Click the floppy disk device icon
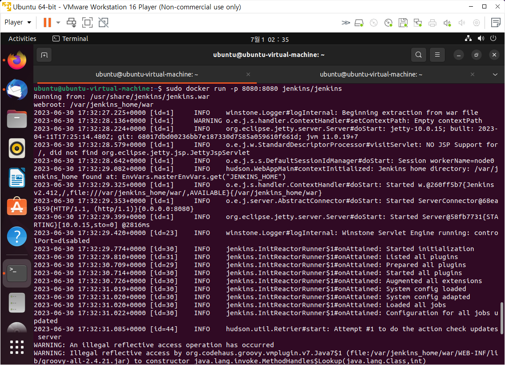Image resolution: width=505 pixels, height=365 pixels. [403, 23]
